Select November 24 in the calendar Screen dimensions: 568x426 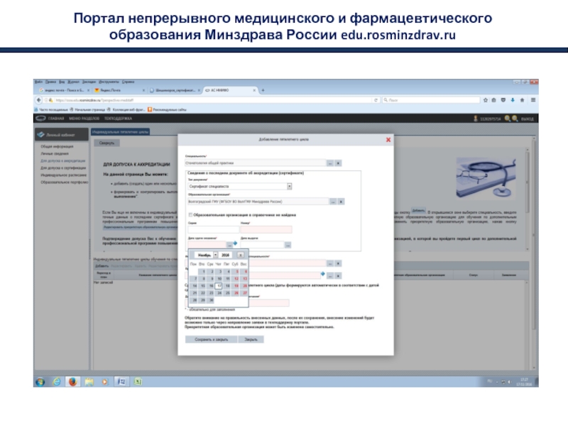(x=219, y=293)
